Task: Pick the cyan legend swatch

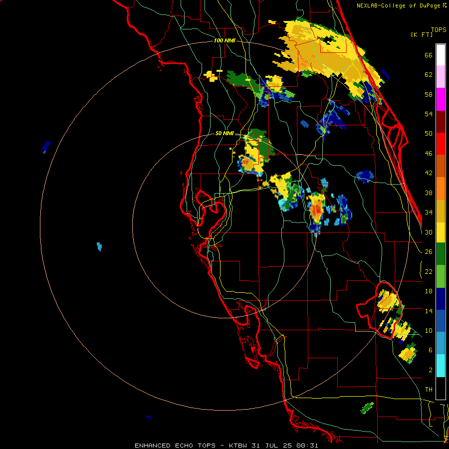Action: click(x=441, y=366)
